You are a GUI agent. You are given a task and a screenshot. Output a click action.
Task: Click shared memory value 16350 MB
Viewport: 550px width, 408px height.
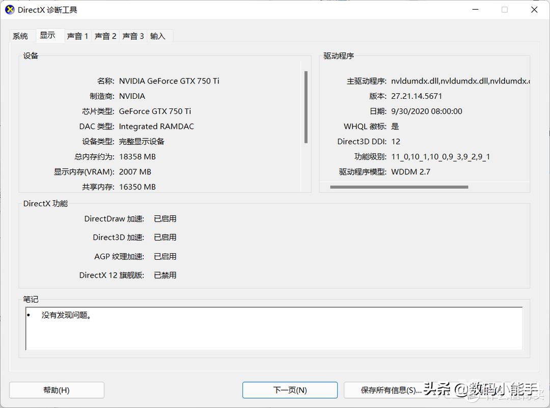(x=137, y=186)
